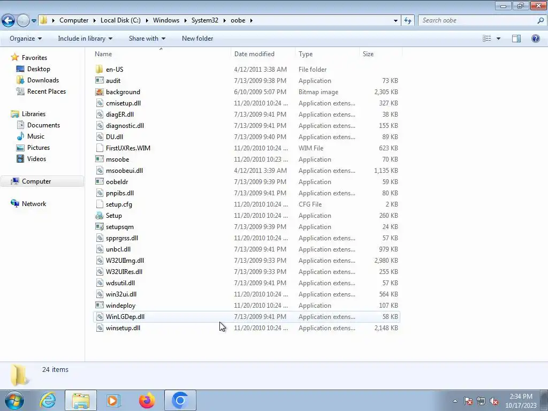Open the Include in library menu
This screenshot has height=411, width=548.
pos(85,39)
